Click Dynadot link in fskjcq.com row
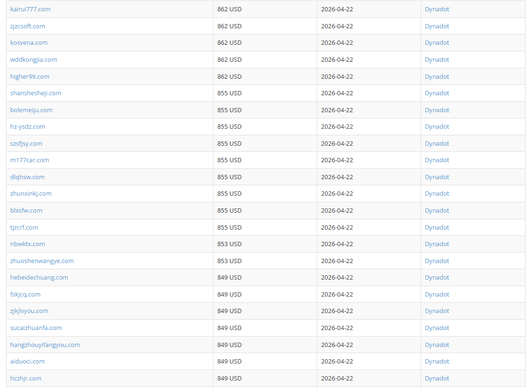Viewport: 526px width, 388px height. pos(437,295)
